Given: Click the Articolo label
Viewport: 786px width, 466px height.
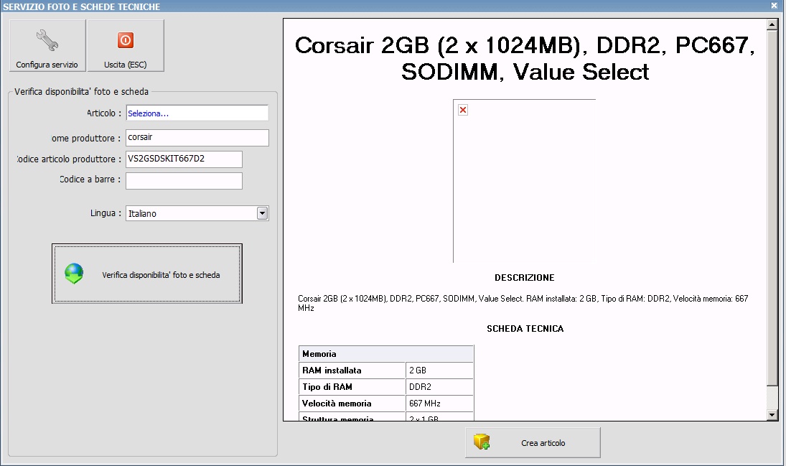Looking at the screenshot, I should point(104,113).
